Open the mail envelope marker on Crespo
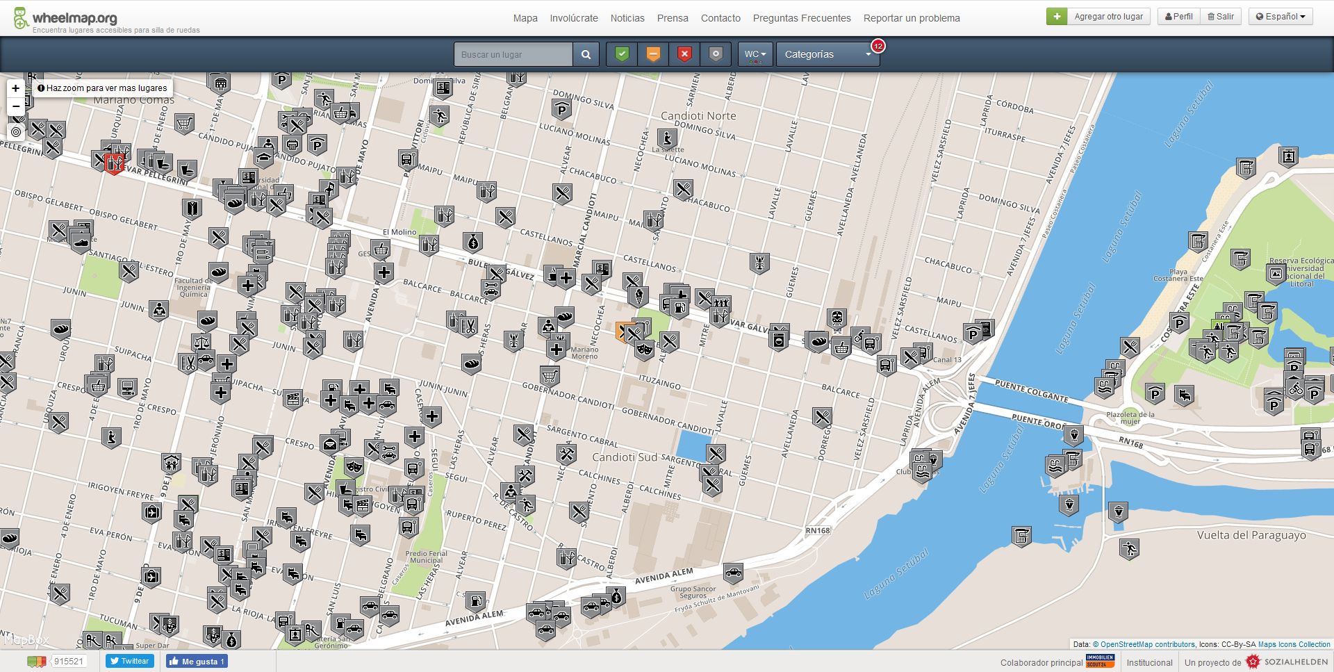1334x672 pixels. coord(330,444)
